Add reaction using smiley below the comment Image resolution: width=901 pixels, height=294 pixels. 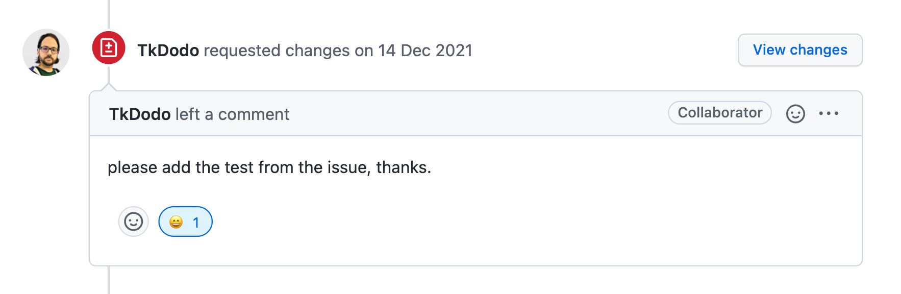pos(134,222)
